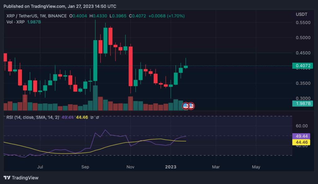The height and width of the screenshot is (184, 318).
Task: Click the tall green September candle
Action: [x=95, y=61]
